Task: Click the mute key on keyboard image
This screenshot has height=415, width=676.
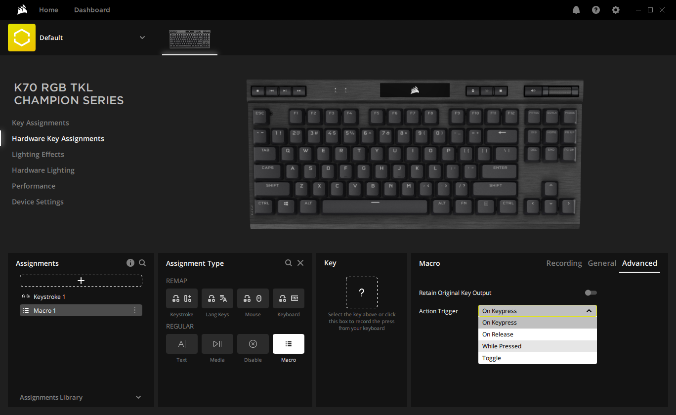Action: click(533, 91)
